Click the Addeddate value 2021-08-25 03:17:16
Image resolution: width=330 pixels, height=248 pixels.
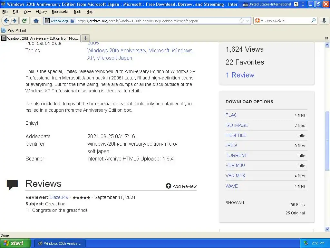111,137
